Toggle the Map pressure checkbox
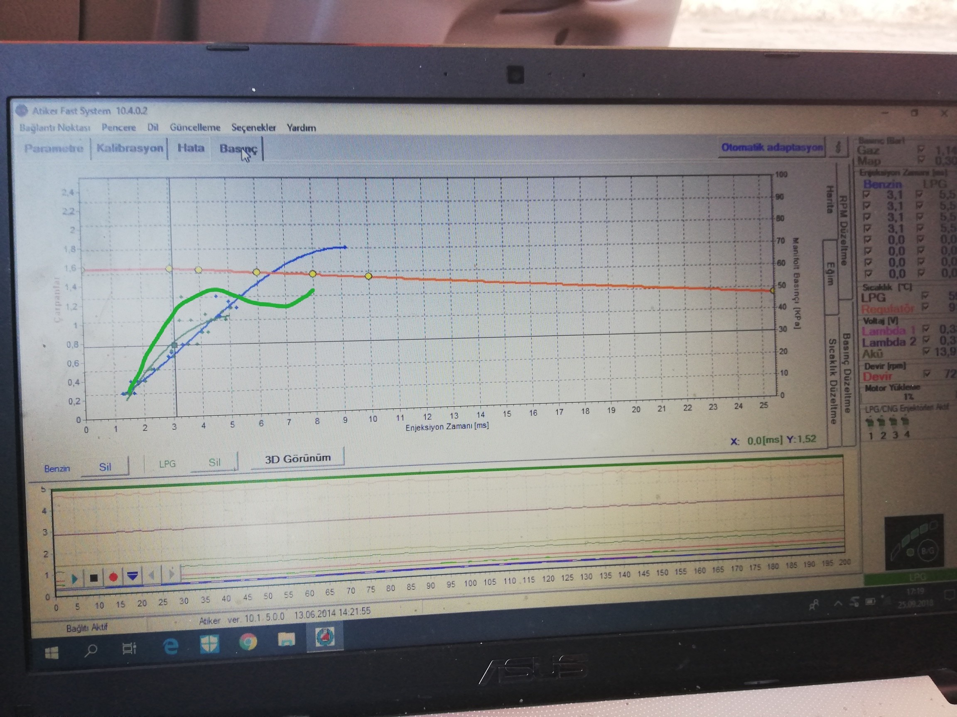The image size is (957, 717). [x=921, y=160]
